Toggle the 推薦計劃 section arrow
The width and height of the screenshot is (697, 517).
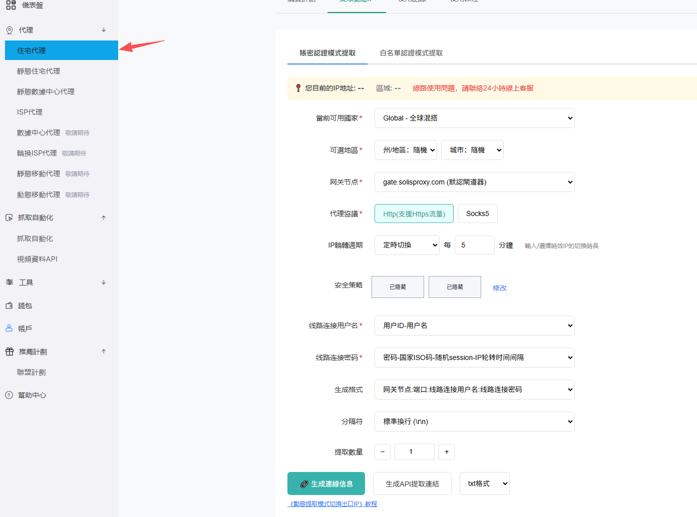click(x=104, y=351)
